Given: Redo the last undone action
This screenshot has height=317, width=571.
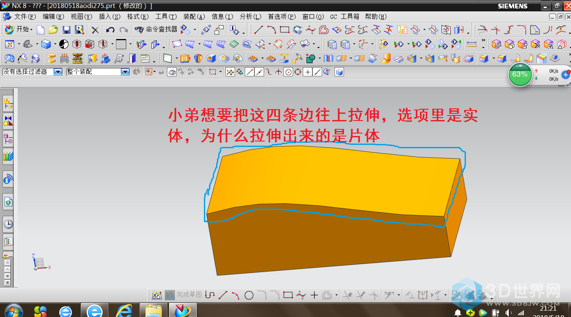Looking at the screenshot, I should (124, 30).
